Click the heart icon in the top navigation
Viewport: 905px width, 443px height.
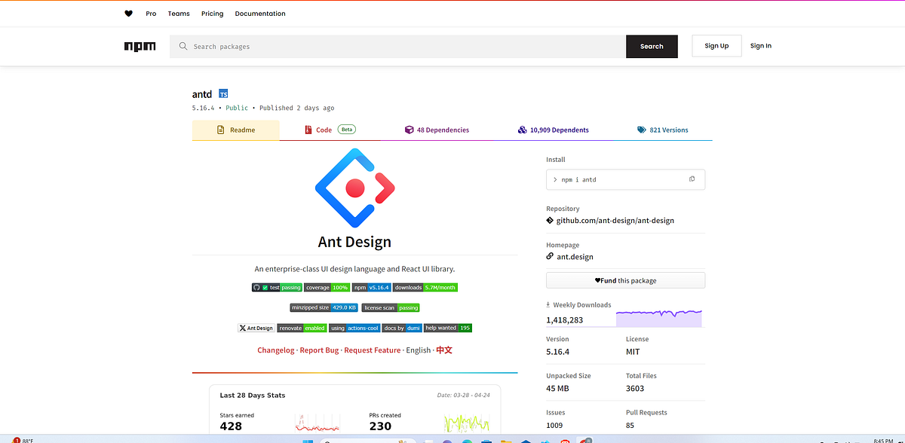coord(128,13)
